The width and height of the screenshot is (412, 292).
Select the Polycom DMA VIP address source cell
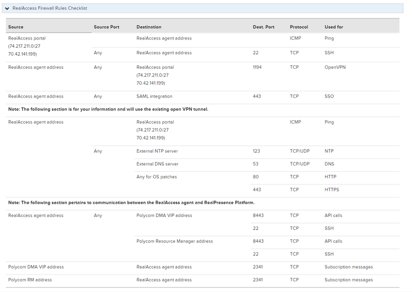[36, 267]
